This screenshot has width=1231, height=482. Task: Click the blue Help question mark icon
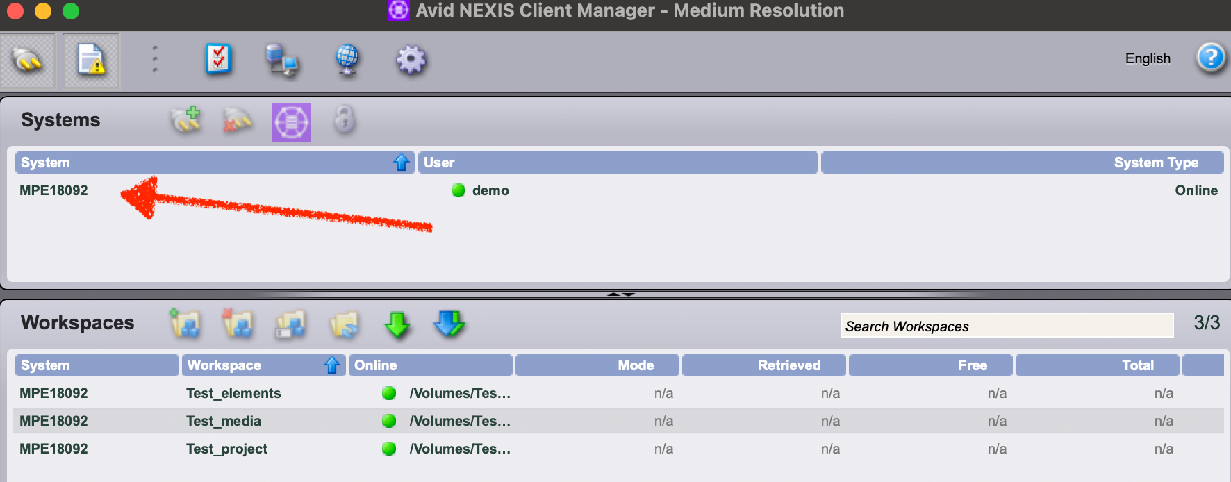(x=1211, y=58)
